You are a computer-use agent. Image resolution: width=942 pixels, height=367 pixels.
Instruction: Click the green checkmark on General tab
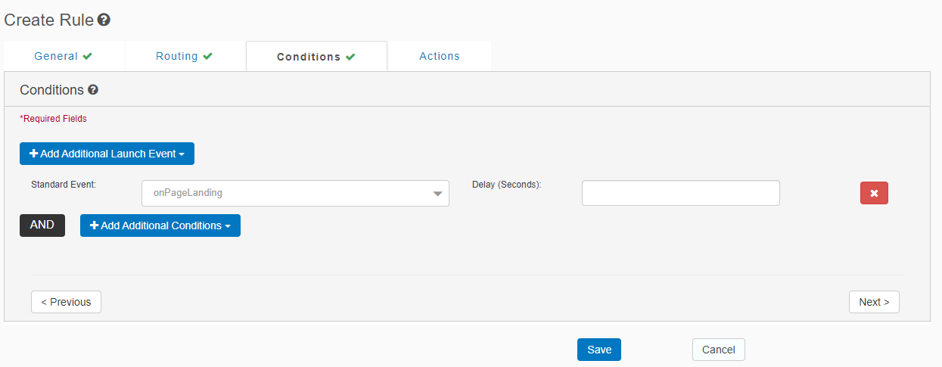pos(88,56)
